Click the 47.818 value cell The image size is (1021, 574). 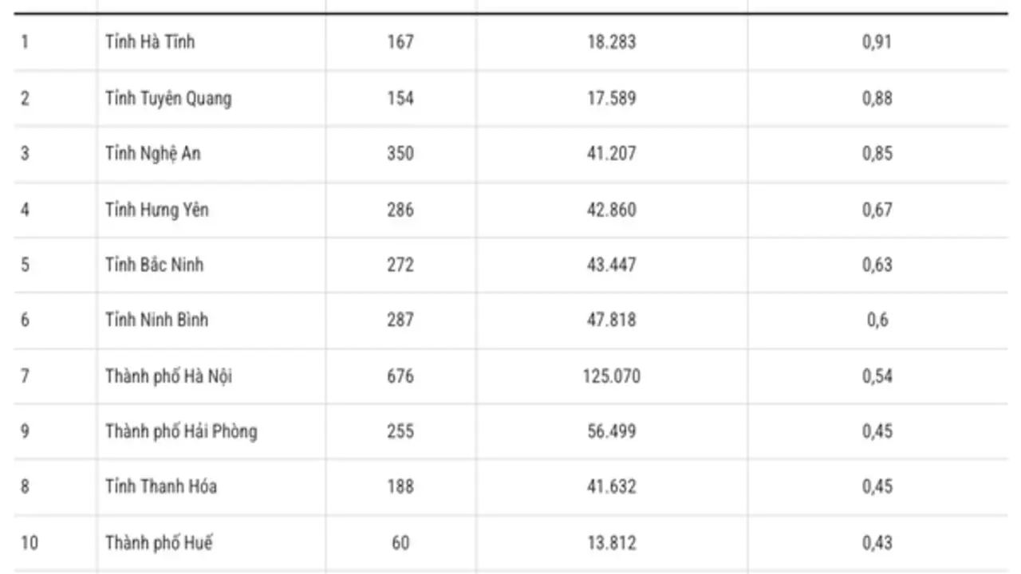[x=611, y=320]
